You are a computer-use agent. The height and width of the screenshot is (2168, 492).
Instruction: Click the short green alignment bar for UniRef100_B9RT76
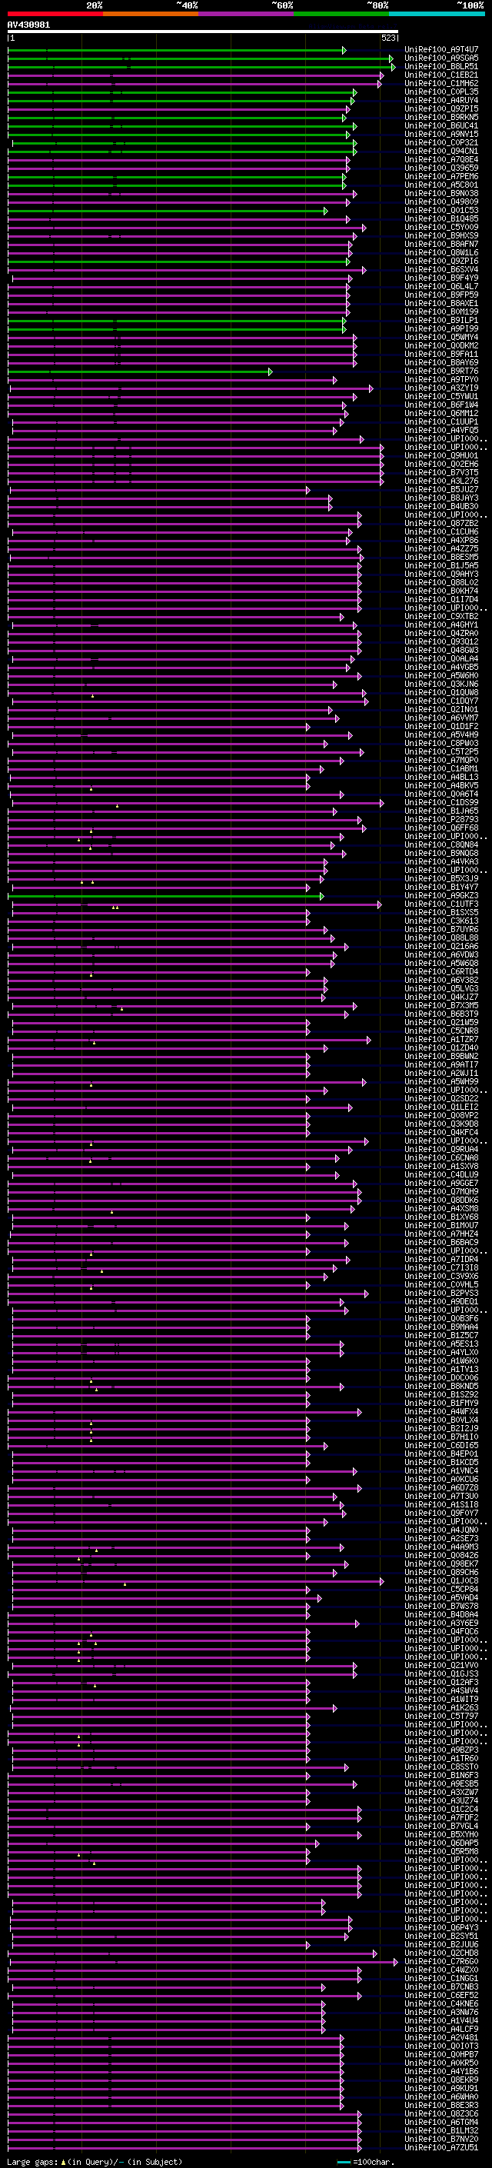(140, 371)
